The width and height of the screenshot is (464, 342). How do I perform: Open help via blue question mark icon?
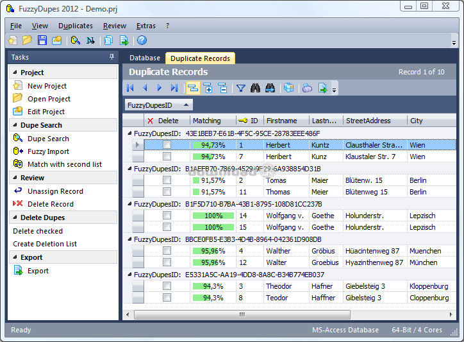pos(142,40)
